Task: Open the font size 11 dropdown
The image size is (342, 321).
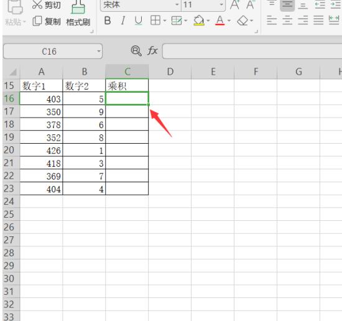Action: click(221, 4)
